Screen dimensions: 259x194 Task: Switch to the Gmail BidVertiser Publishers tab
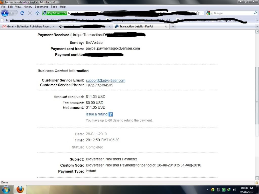(x=29, y=26)
